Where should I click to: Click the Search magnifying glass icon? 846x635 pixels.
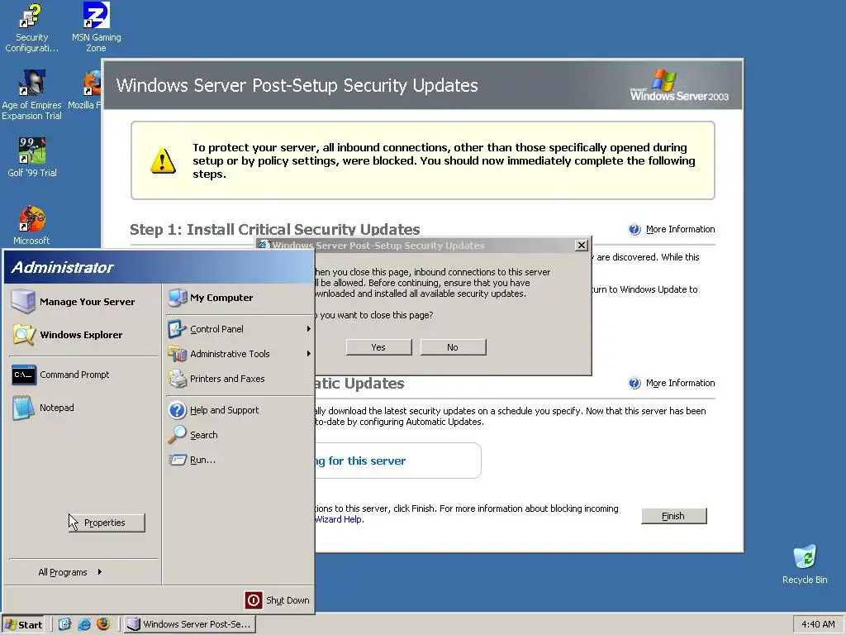pyautogui.click(x=177, y=435)
